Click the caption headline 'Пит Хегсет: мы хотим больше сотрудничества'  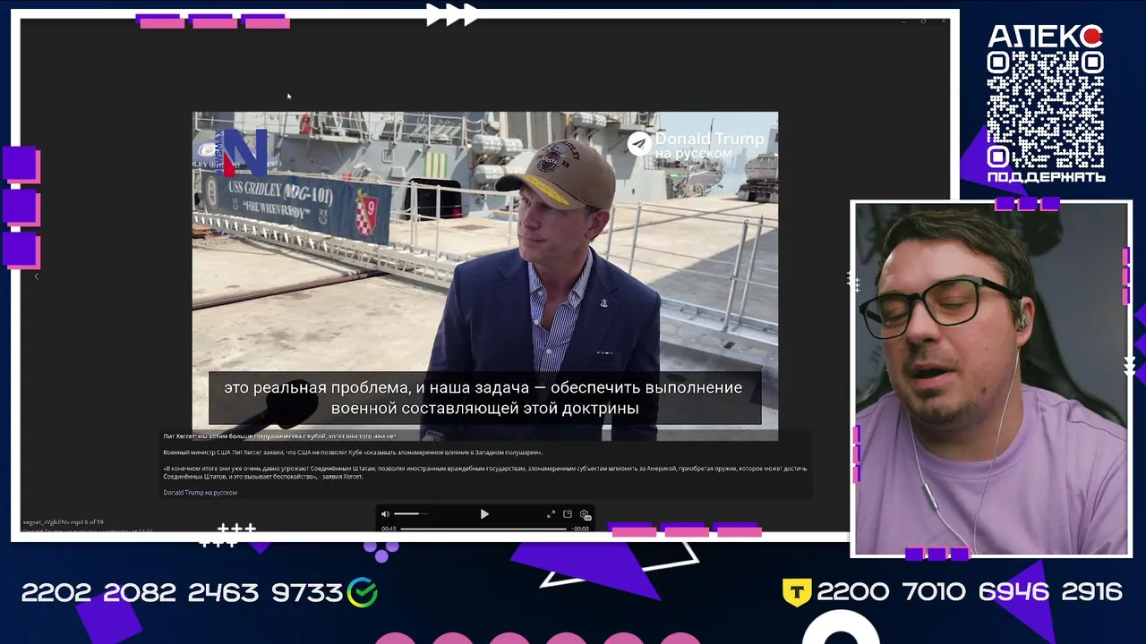click(279, 436)
